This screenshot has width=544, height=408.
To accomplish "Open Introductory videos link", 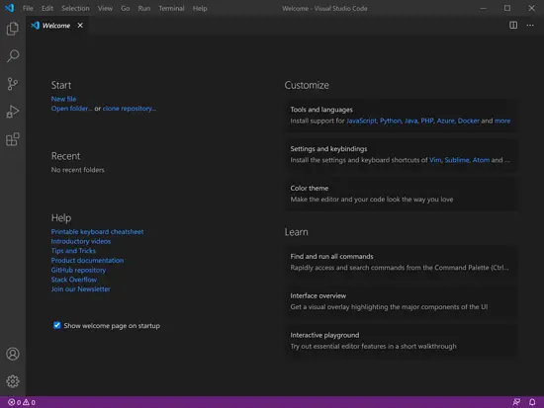I will pos(81,241).
